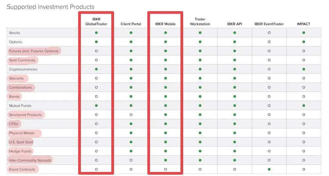
Task: Click the empty circle for Stocks under IBKR EventTrader
Action: coord(269,33)
